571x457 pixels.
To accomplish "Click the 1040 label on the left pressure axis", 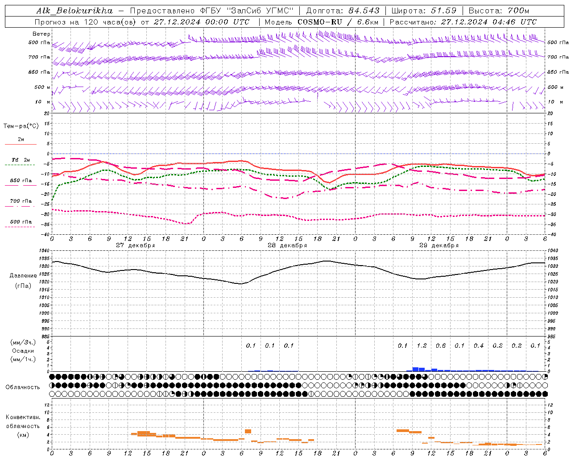I will 45,251.
